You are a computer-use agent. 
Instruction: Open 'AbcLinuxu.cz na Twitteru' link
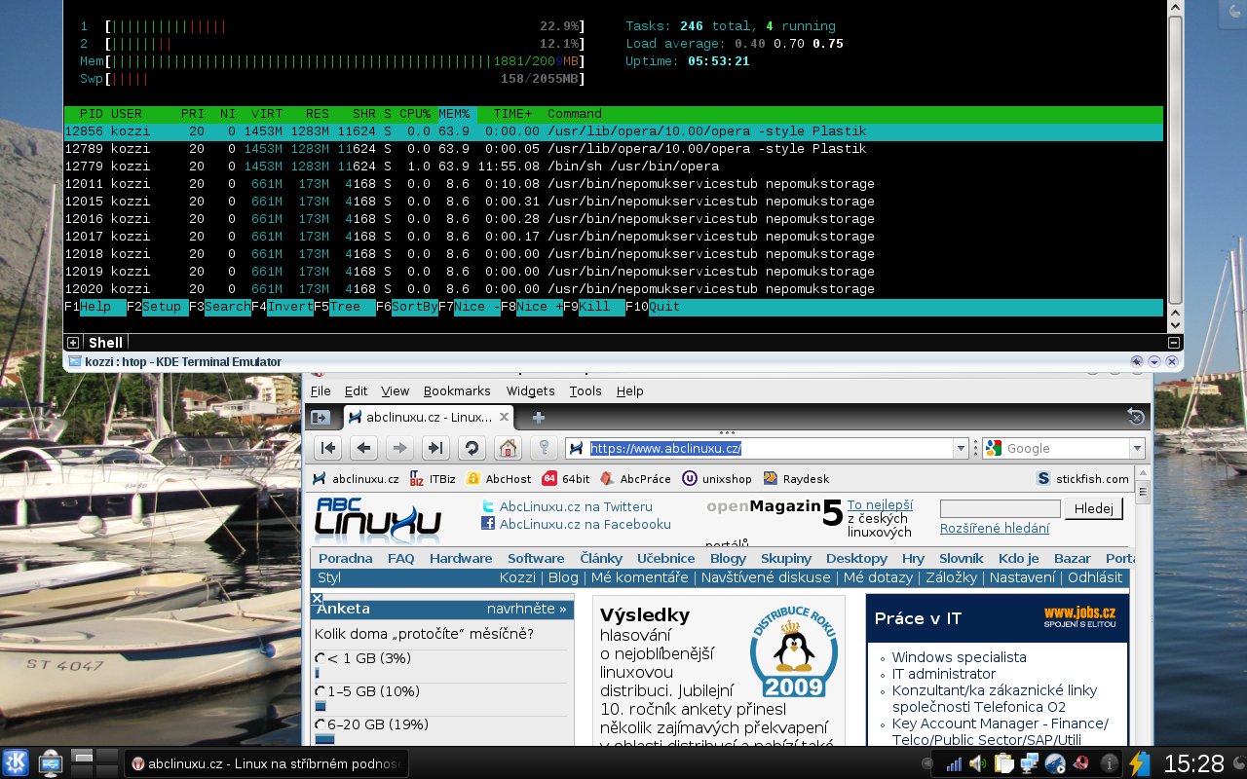click(576, 506)
